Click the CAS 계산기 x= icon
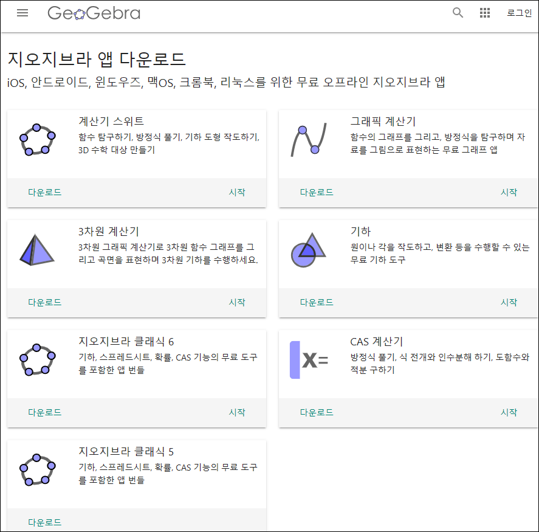 pyautogui.click(x=309, y=360)
